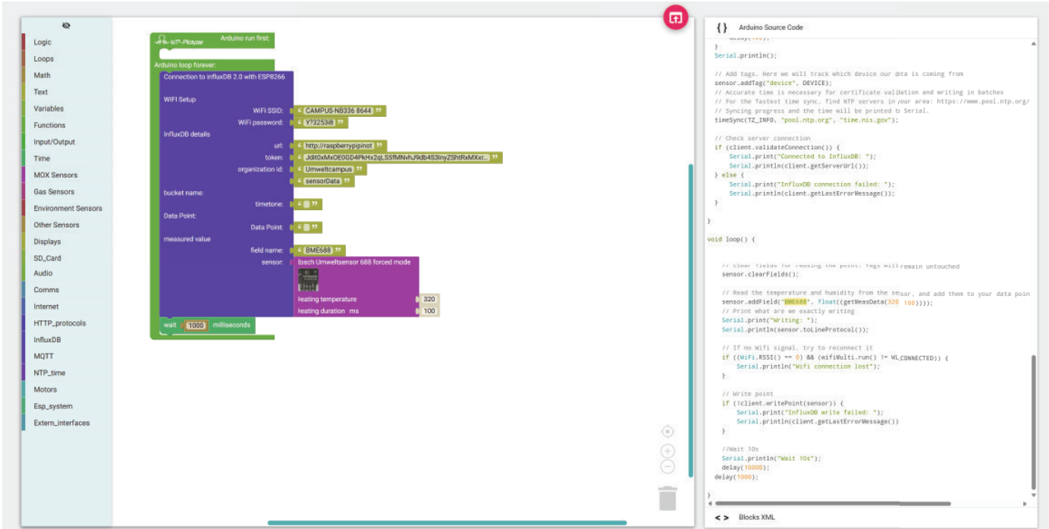
Task: Expand the Logic category
Action: click(x=42, y=43)
